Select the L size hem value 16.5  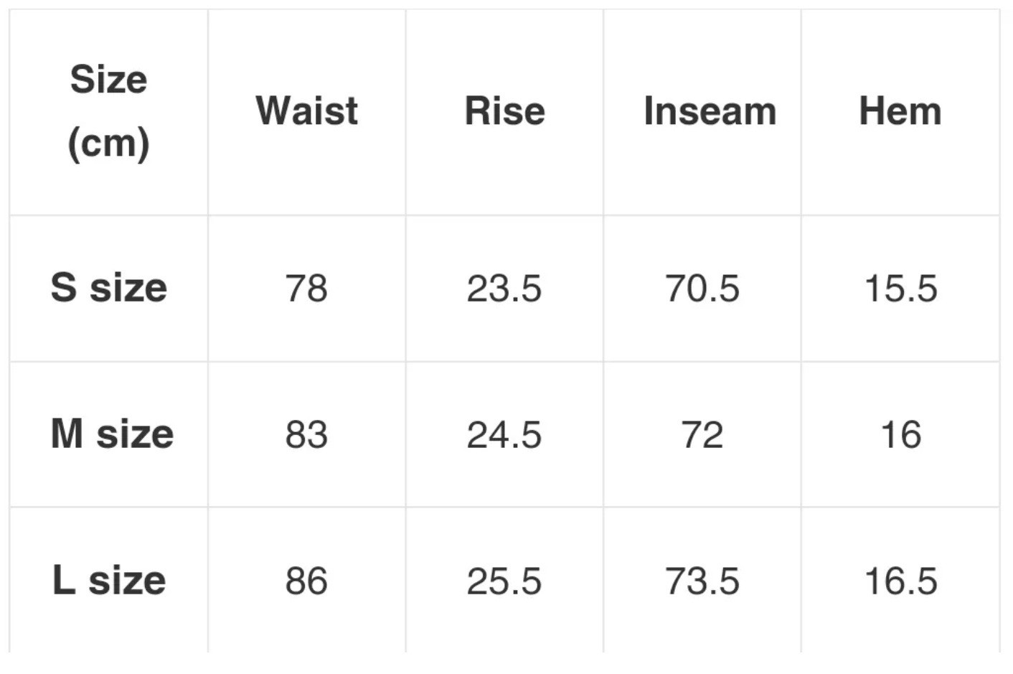pos(900,581)
